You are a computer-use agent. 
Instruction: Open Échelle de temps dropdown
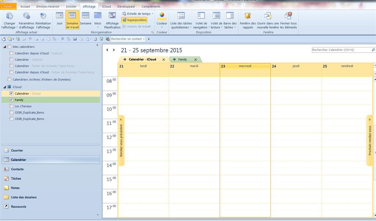click(138, 14)
